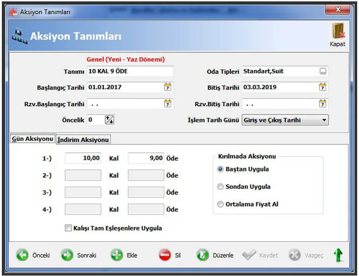Click the Kaydet button label
The height and width of the screenshot is (276, 359).
pos(269,255)
